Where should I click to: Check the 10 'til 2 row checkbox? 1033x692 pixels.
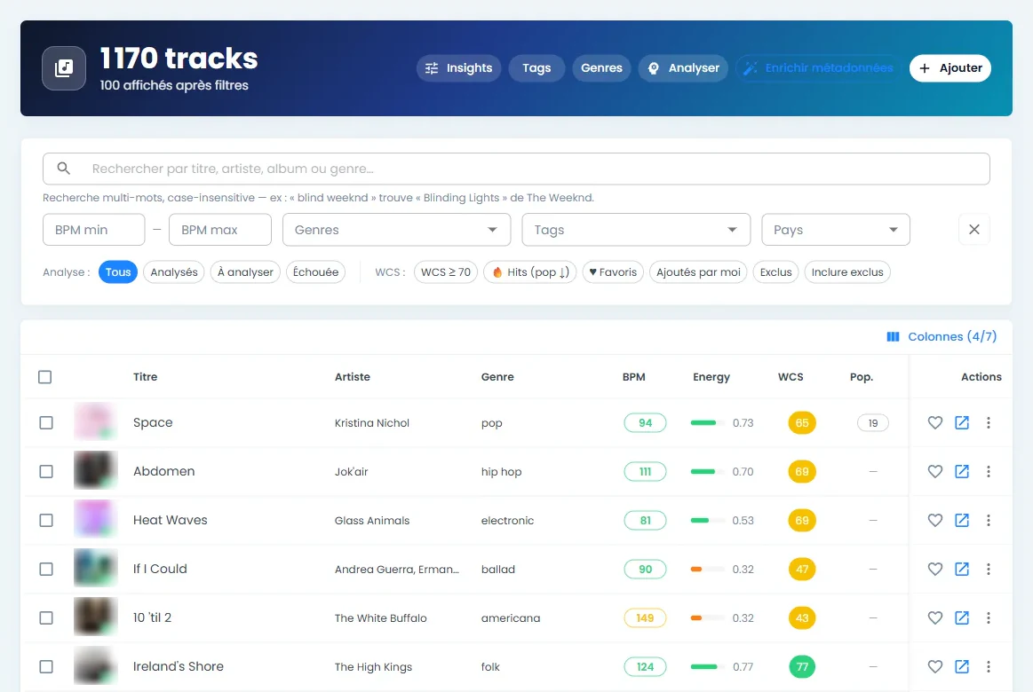(x=46, y=617)
